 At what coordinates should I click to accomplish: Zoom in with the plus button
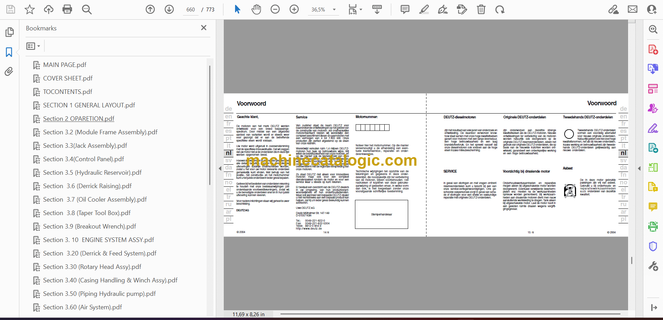(294, 9)
